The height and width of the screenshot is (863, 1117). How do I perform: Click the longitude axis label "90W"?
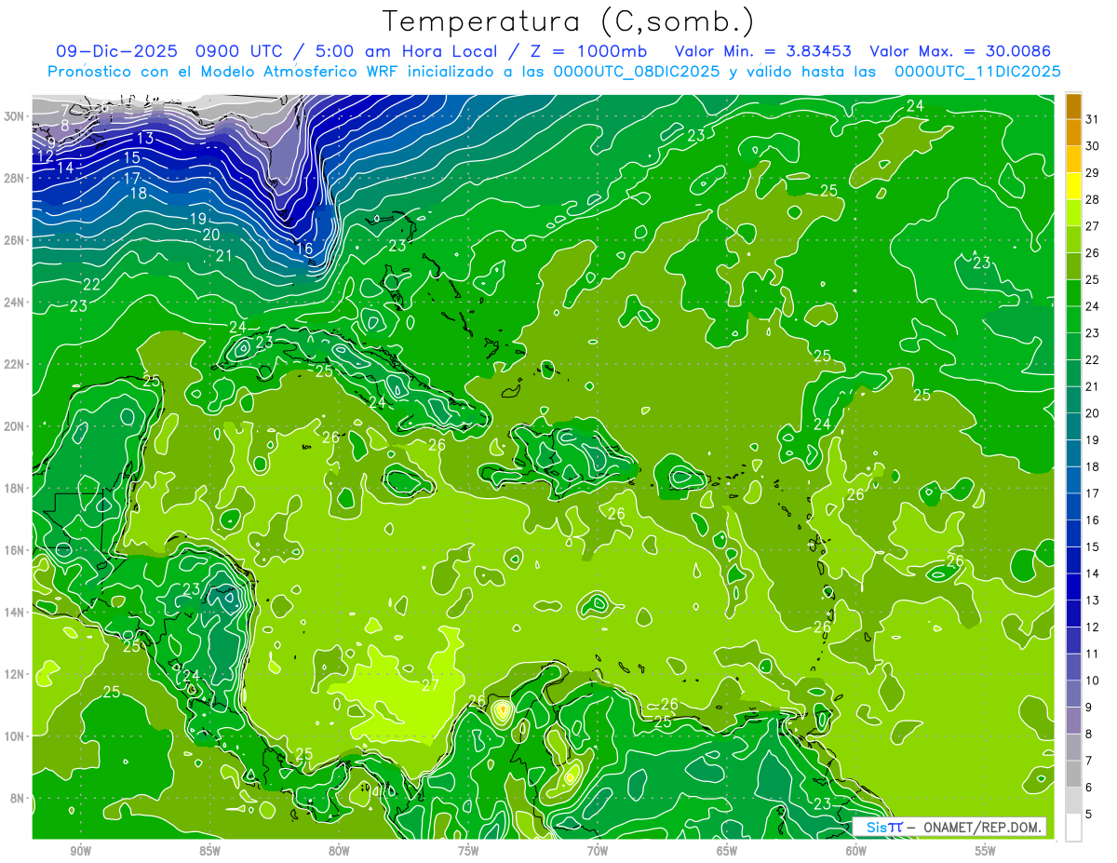80,852
